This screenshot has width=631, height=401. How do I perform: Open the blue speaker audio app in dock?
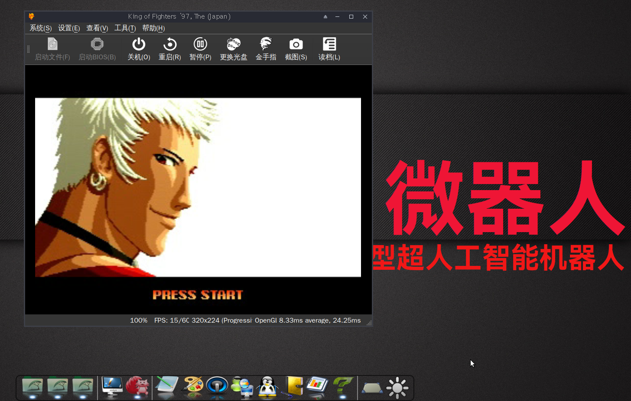pyautogui.click(x=217, y=386)
